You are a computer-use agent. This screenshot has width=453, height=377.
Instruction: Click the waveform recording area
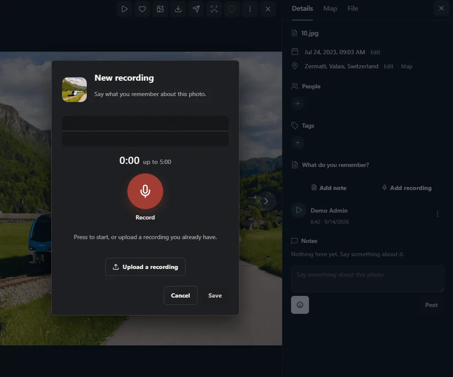pyautogui.click(x=145, y=131)
